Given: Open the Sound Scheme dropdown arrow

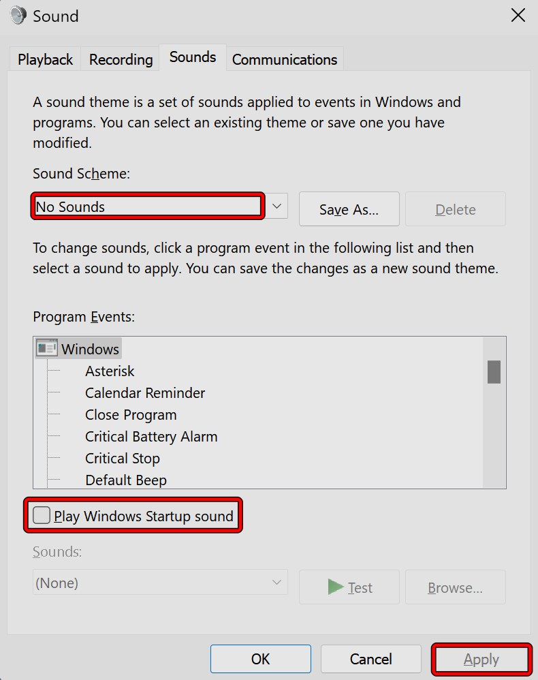Looking at the screenshot, I should pos(276,206).
